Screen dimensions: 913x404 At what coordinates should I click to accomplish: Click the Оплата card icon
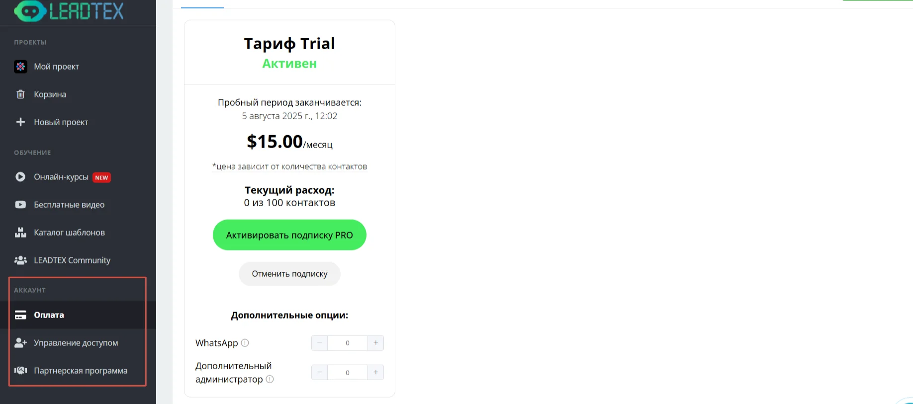point(20,315)
